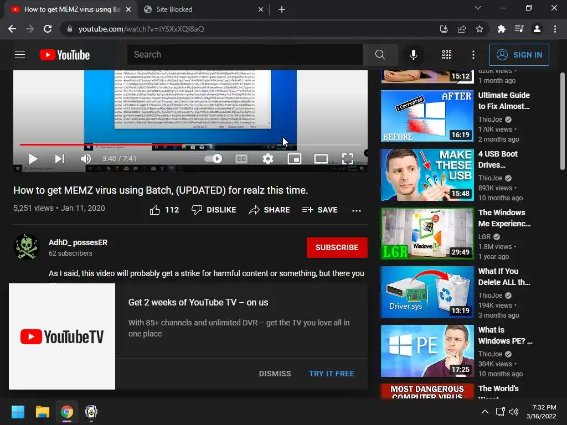Go to the YouTube home logo
The image size is (567, 425).
[x=65, y=55]
